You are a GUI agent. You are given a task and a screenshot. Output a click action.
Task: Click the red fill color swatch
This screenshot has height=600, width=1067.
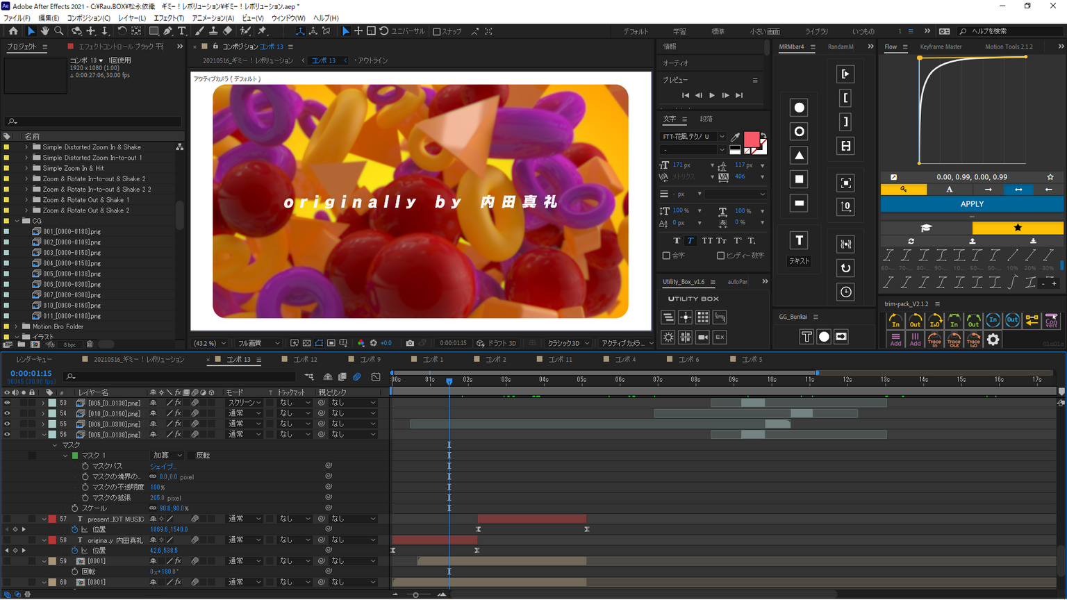coord(751,139)
